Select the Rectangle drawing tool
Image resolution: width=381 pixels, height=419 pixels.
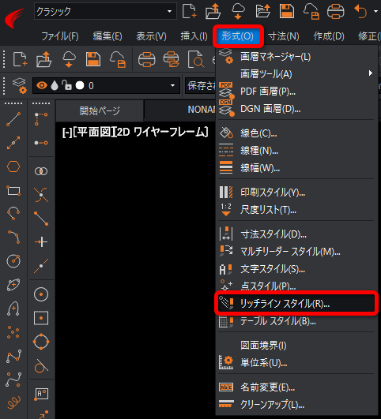[13, 190]
